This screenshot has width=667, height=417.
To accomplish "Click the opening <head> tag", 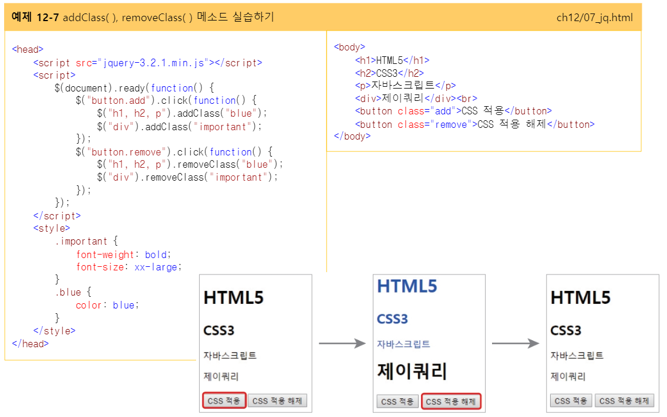I will pos(28,49).
